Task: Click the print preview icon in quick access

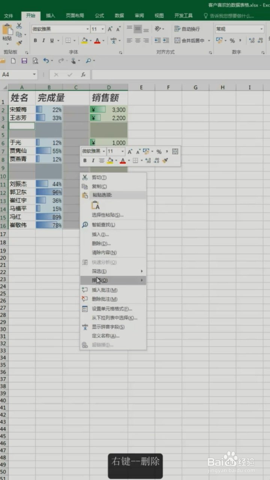Action: (35, 61)
